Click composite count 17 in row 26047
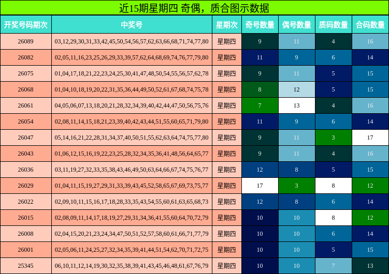Viewport: 389px width, 274px height. pos(370,138)
